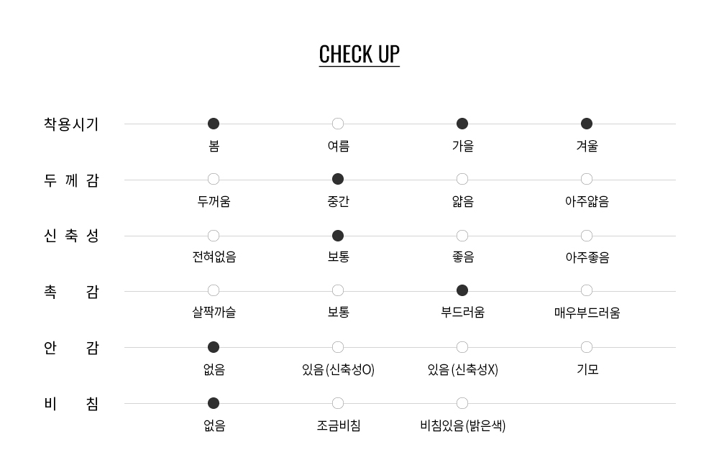Click the 겨울 filled dot
Screen dimensions: 719x475
pyautogui.click(x=587, y=124)
